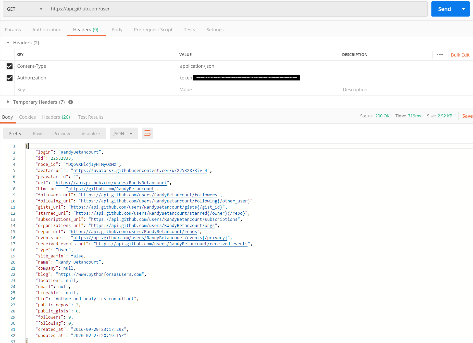View the Test Results tab
Screen dimensions: 473x343
point(91,117)
